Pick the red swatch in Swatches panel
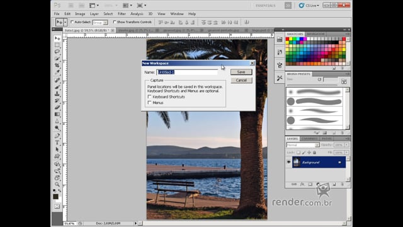The image size is (403, 227). click(287, 39)
